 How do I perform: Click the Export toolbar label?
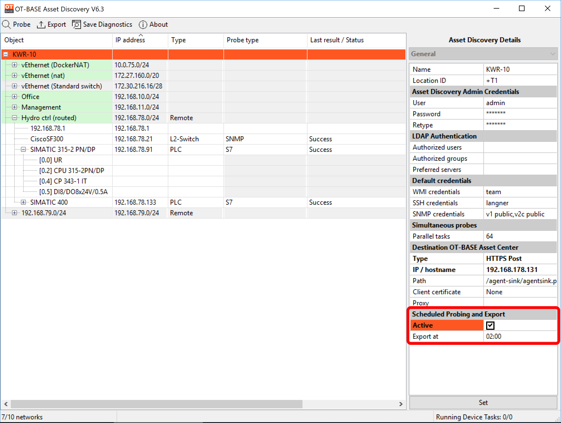pyautogui.click(x=57, y=24)
